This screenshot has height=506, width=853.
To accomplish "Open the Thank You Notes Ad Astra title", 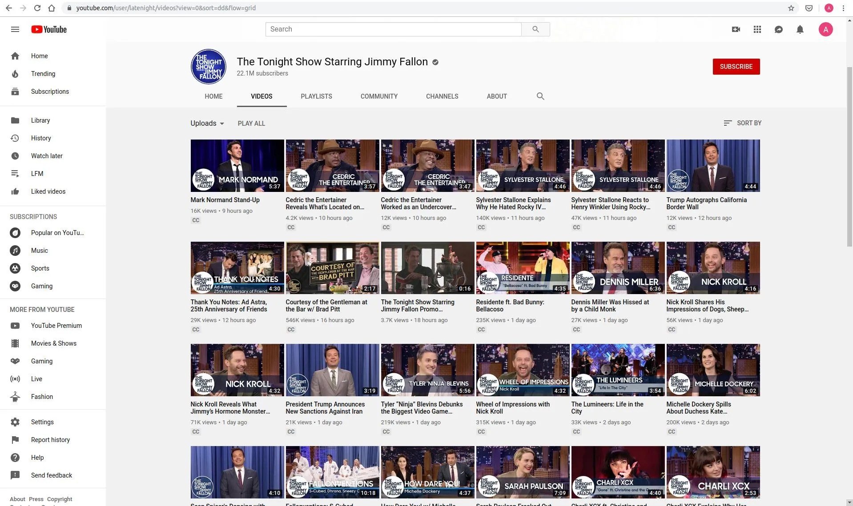I will (x=229, y=306).
